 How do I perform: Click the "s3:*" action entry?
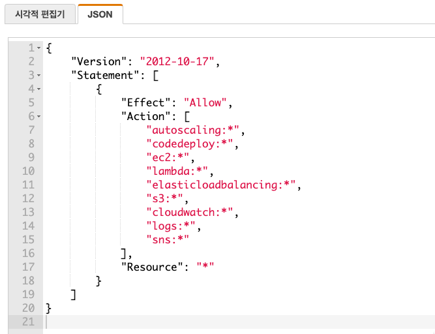click(165, 198)
